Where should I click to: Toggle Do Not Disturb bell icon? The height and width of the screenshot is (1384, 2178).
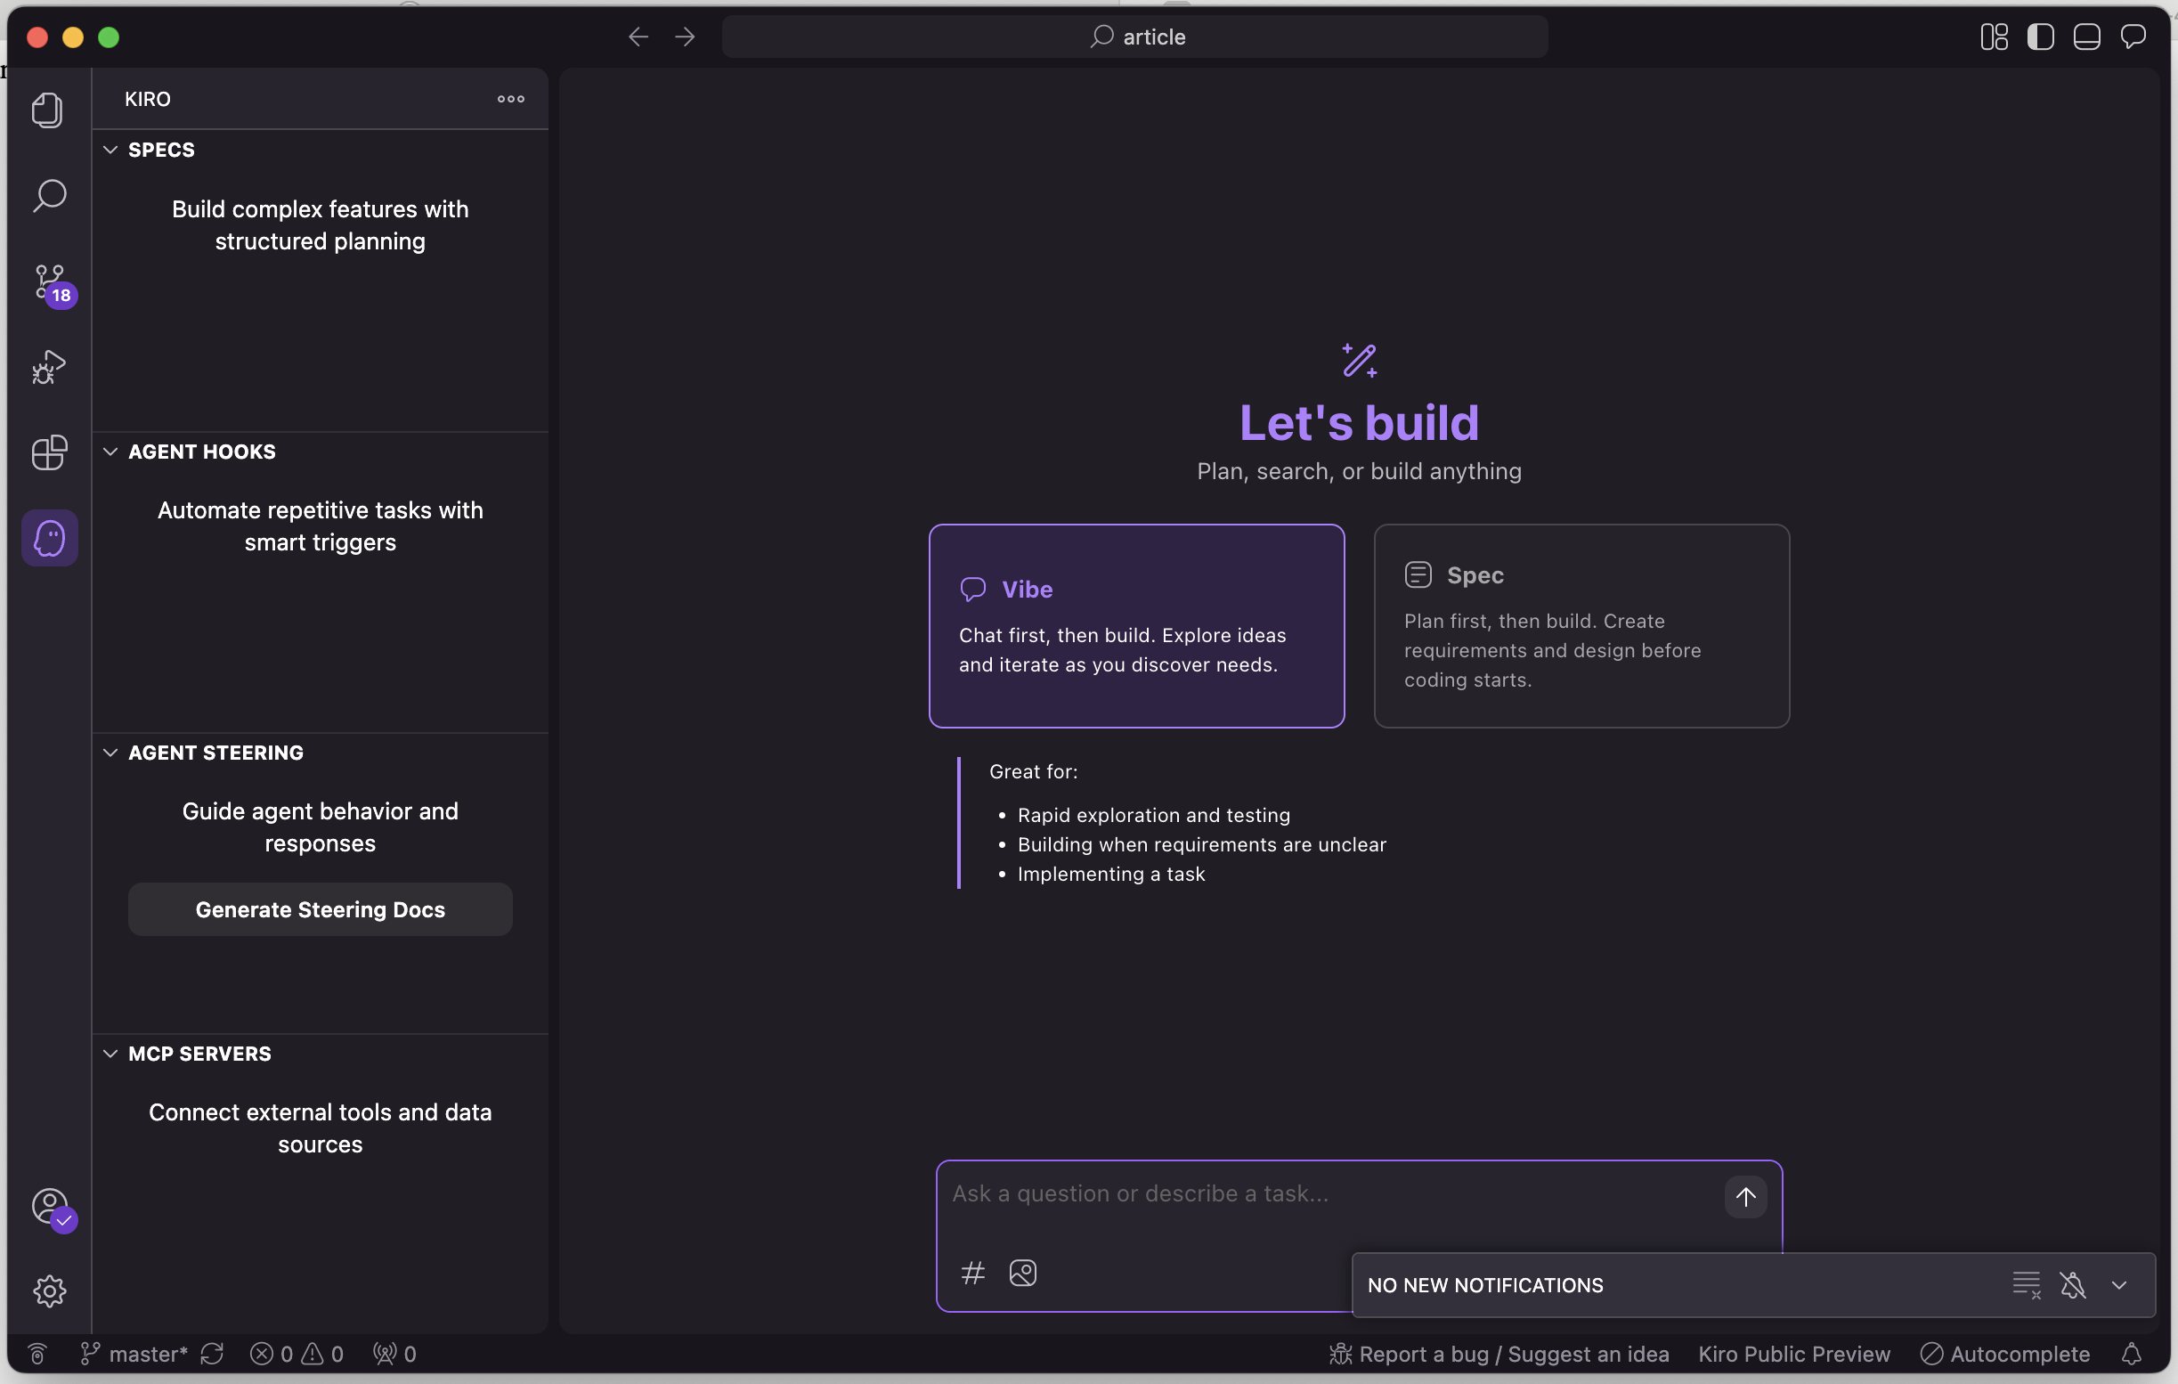2073,1285
